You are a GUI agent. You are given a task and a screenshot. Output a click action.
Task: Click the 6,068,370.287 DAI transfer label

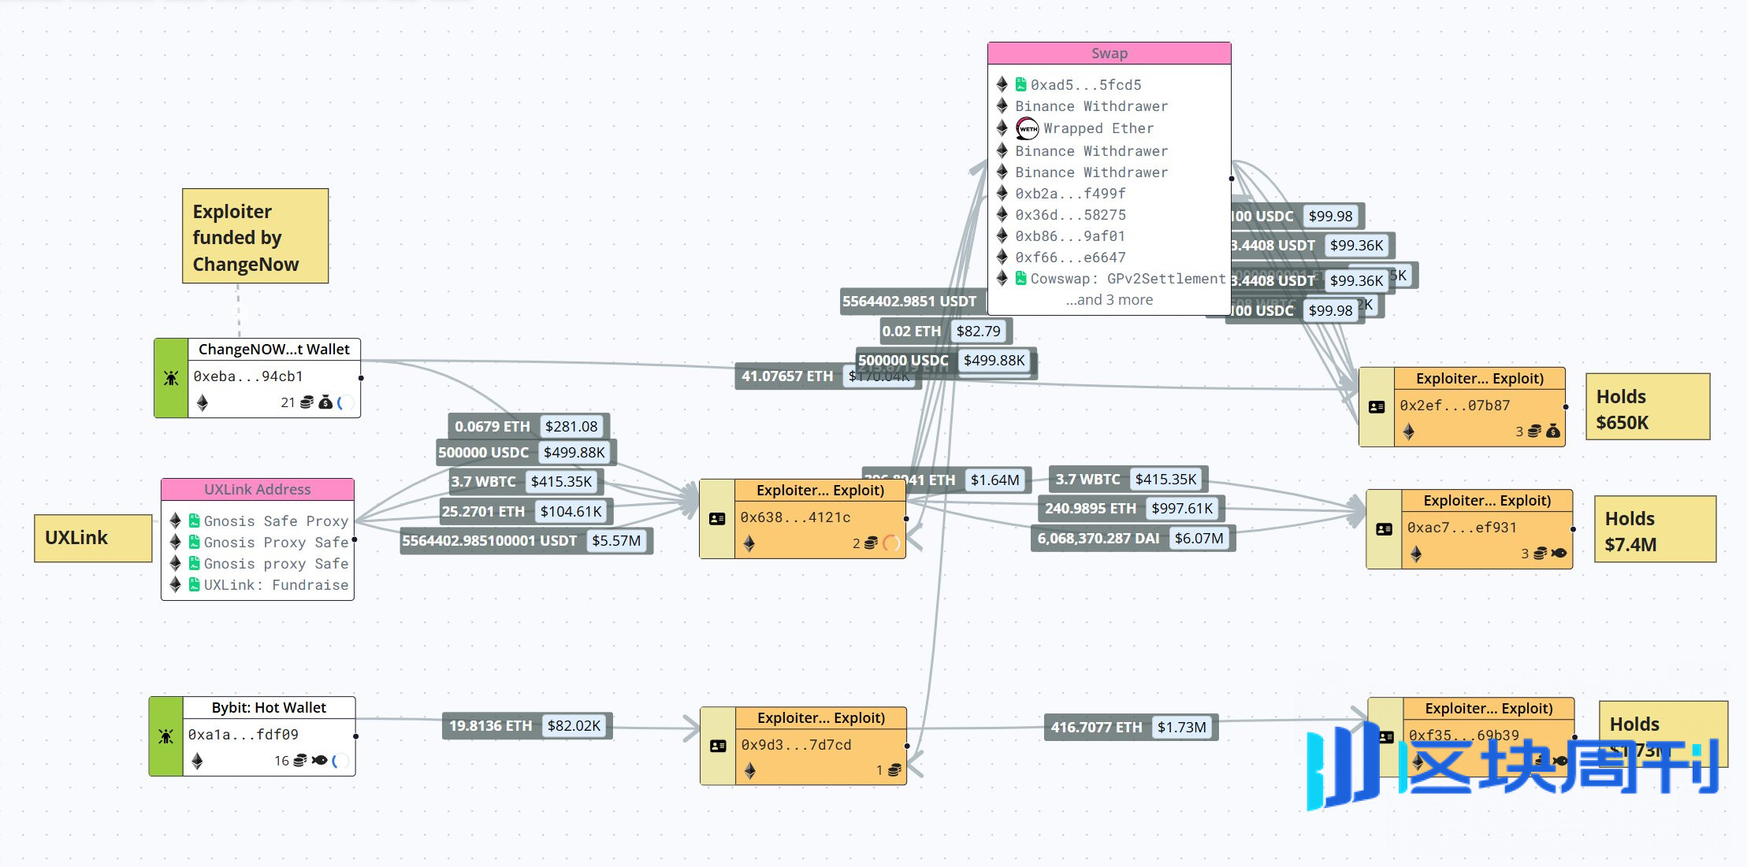(x=1098, y=539)
